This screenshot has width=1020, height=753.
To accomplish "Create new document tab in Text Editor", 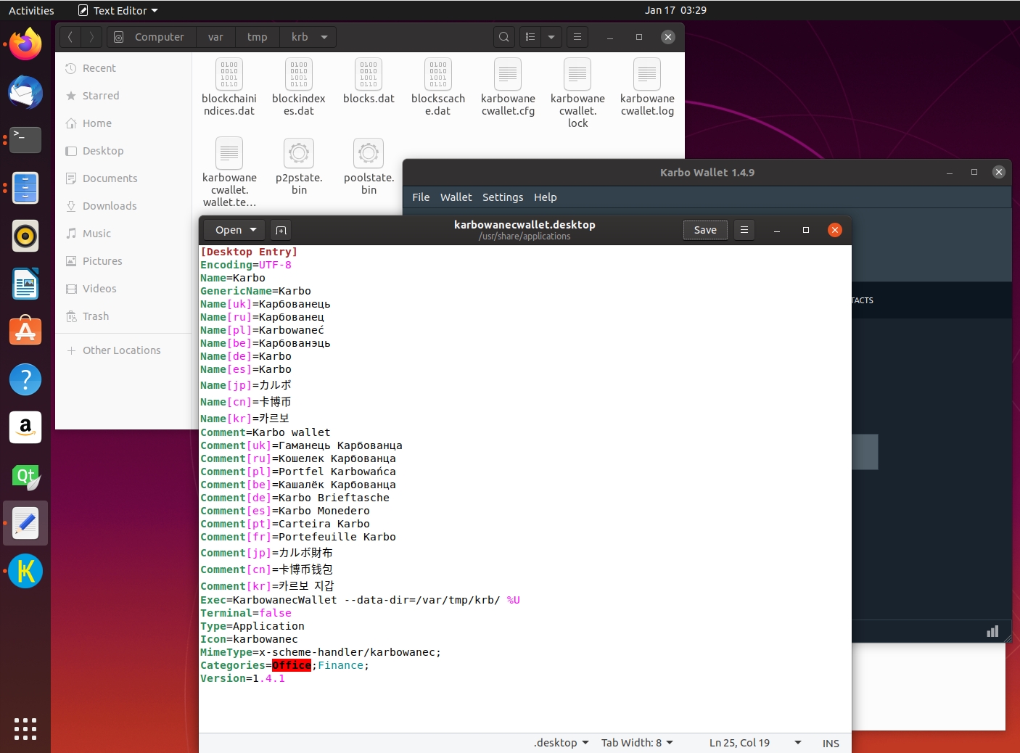I will [281, 230].
